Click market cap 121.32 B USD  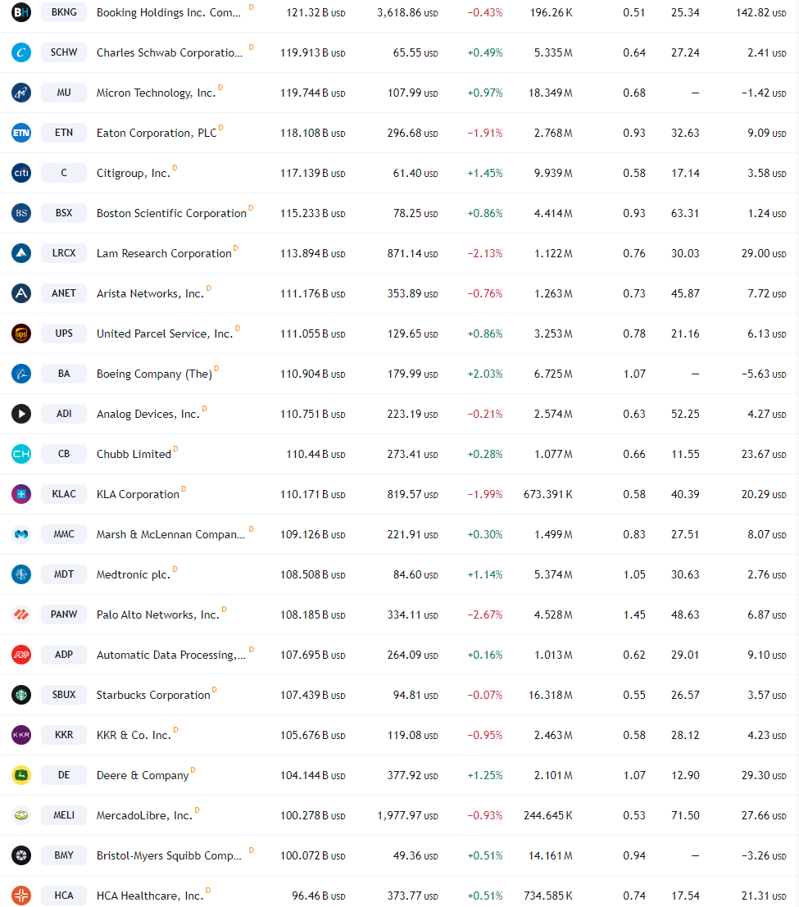(316, 13)
